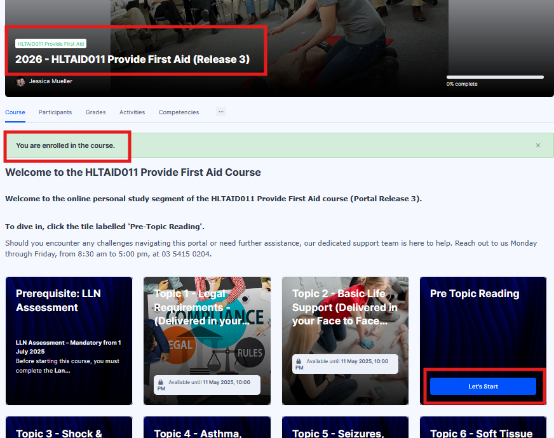View the Competencies tab

pyautogui.click(x=179, y=112)
